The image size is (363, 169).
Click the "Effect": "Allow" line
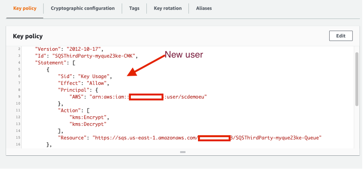click(x=83, y=82)
